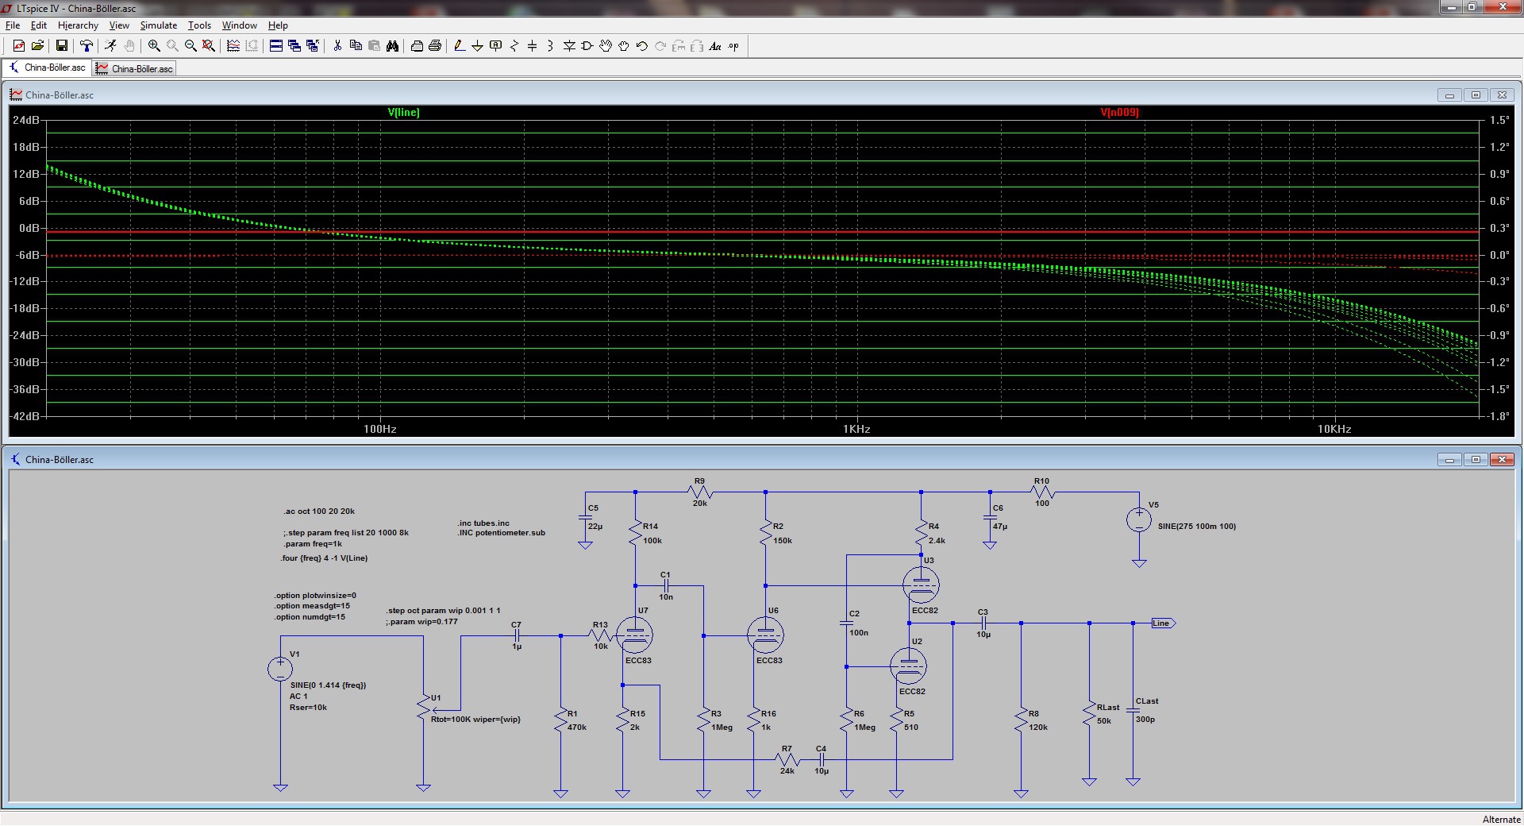The image size is (1524, 826).
Task: Click the SINE(275 100m 100) value text
Action: pyautogui.click(x=1196, y=527)
